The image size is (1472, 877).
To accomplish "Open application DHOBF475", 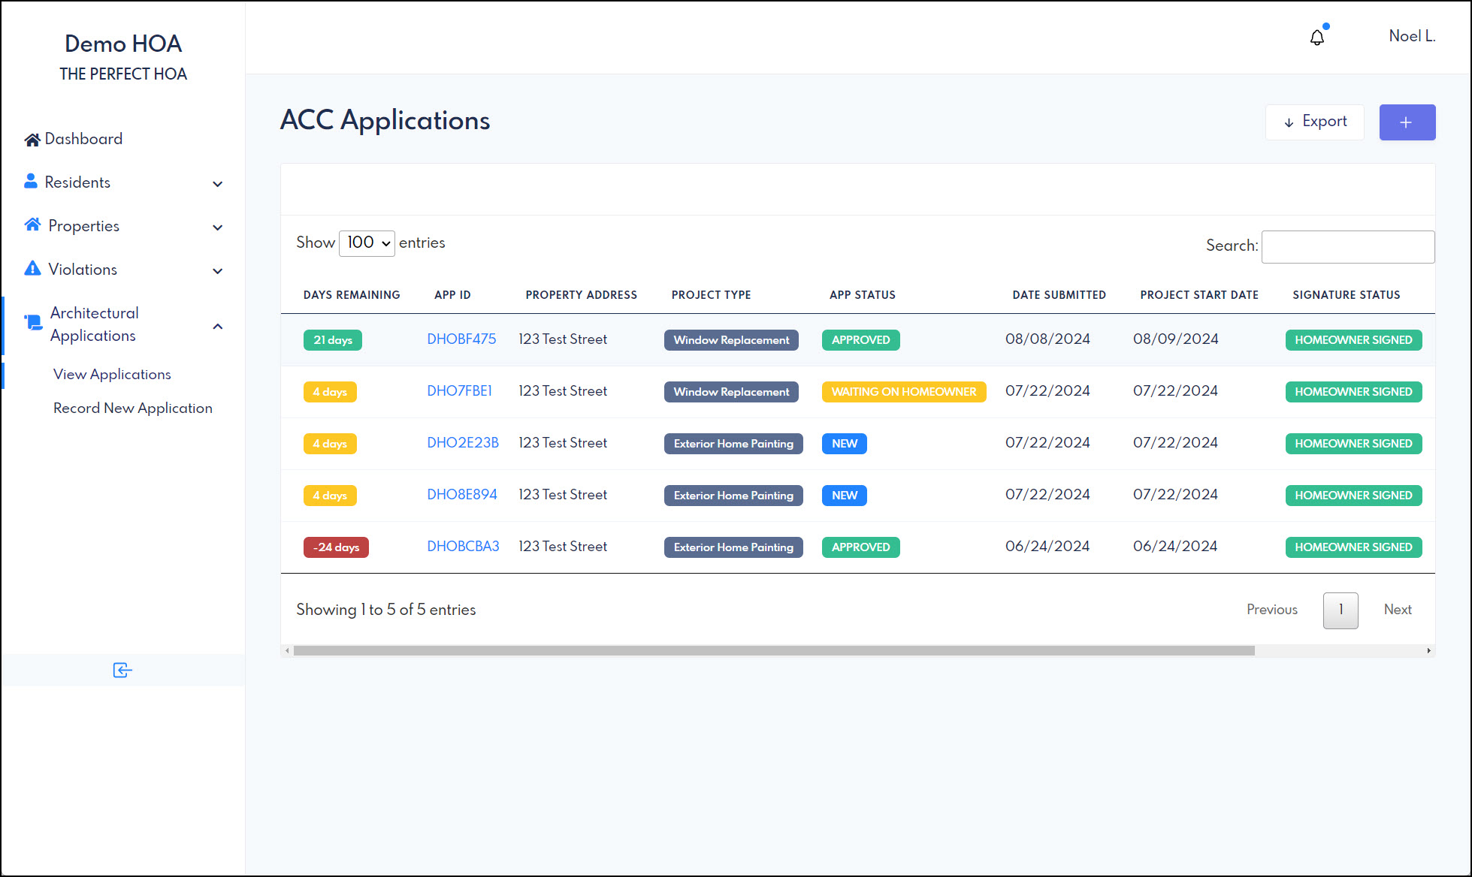I will coord(461,339).
